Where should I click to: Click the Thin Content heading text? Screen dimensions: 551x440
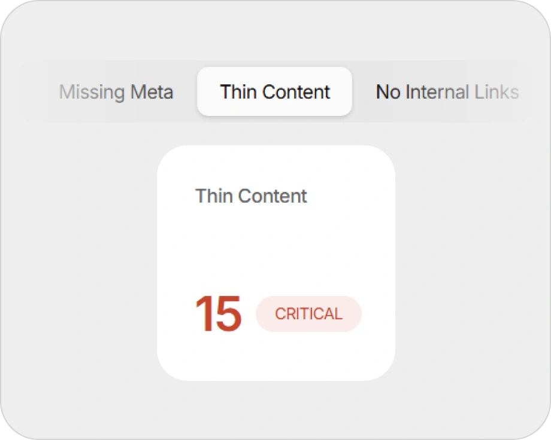(251, 196)
